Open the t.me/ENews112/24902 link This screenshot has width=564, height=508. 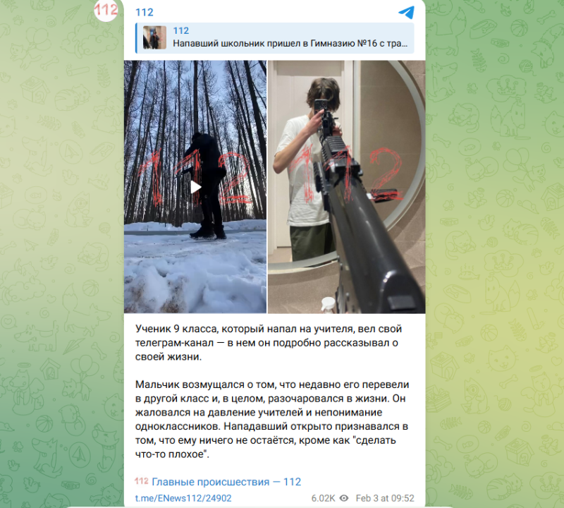183,498
